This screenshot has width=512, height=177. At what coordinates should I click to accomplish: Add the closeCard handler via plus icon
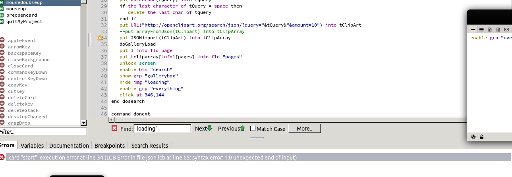(2, 66)
